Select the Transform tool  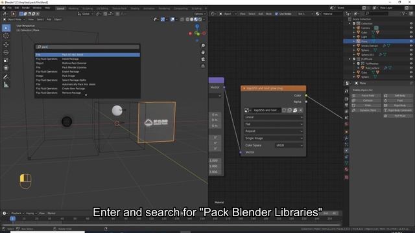6,68
